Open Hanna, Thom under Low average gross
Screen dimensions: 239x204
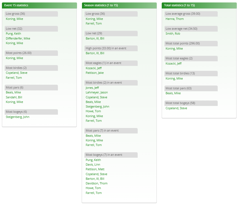[x=175, y=19]
